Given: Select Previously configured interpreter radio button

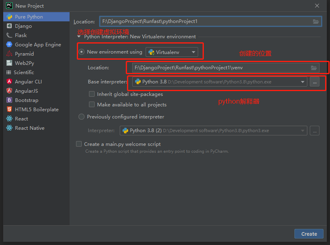Looking at the screenshot, I should [x=81, y=116].
